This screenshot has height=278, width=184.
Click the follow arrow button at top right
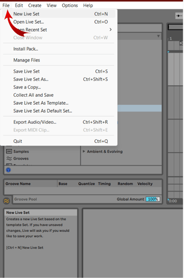(x=179, y=16)
